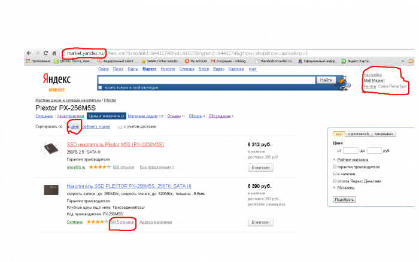Open 'Картинки' in top navigation
The image size is (419, 262).
click(236, 69)
